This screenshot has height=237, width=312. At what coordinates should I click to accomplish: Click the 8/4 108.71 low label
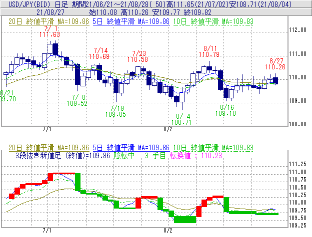click(181, 119)
